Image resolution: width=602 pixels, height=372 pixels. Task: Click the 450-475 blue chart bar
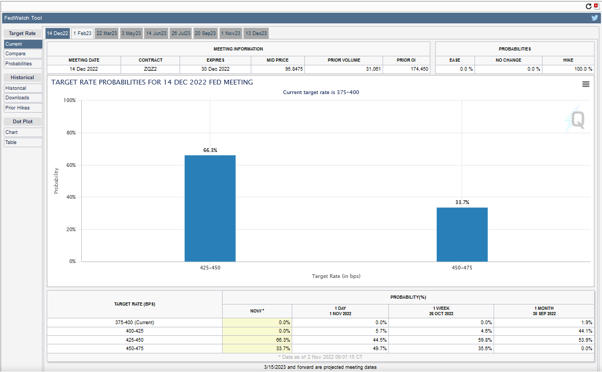(462, 234)
